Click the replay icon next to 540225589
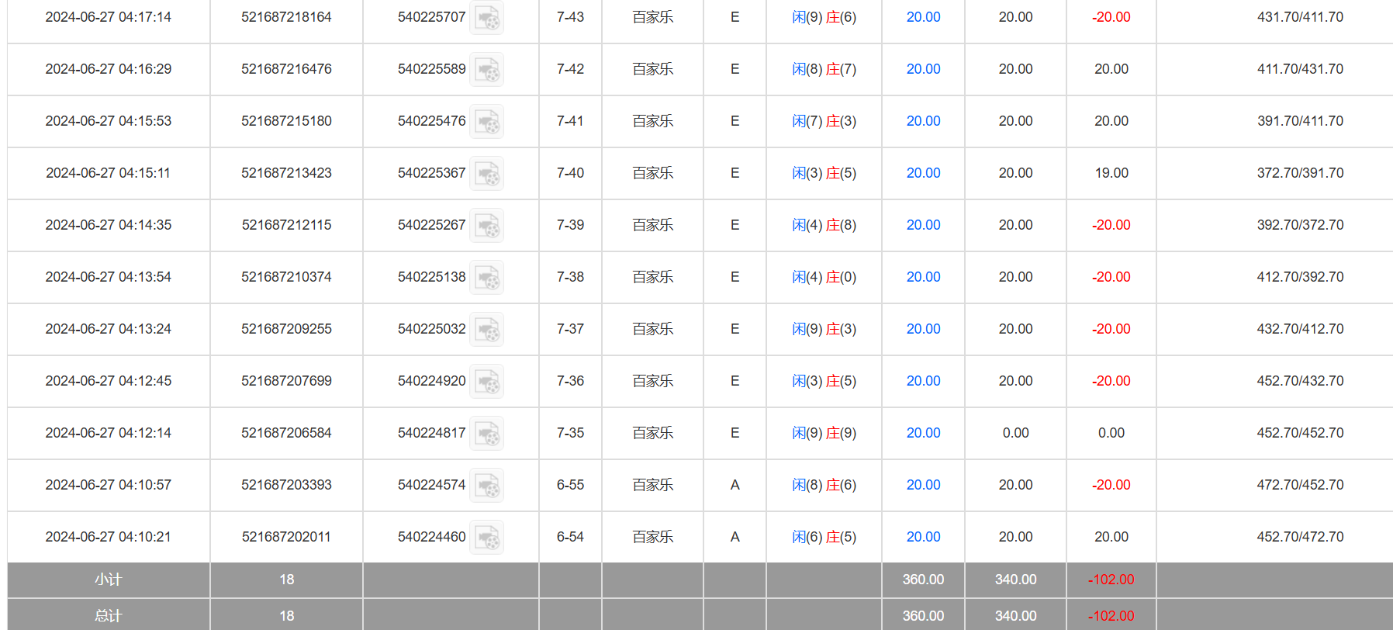 487,70
